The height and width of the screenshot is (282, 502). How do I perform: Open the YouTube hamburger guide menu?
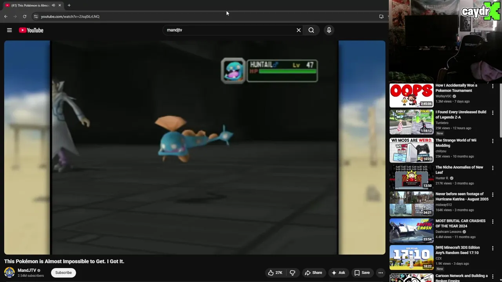(9, 30)
